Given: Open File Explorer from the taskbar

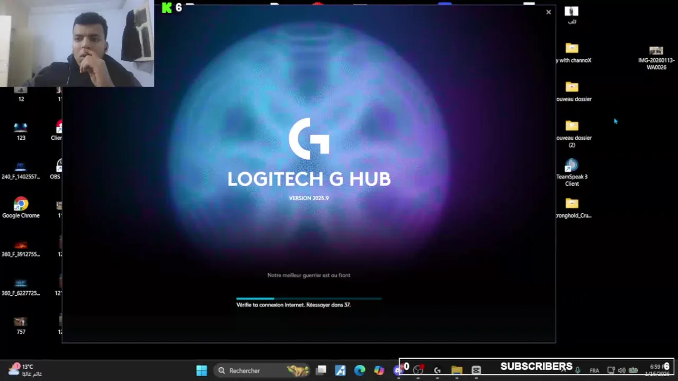Looking at the screenshot, I should 457,370.
